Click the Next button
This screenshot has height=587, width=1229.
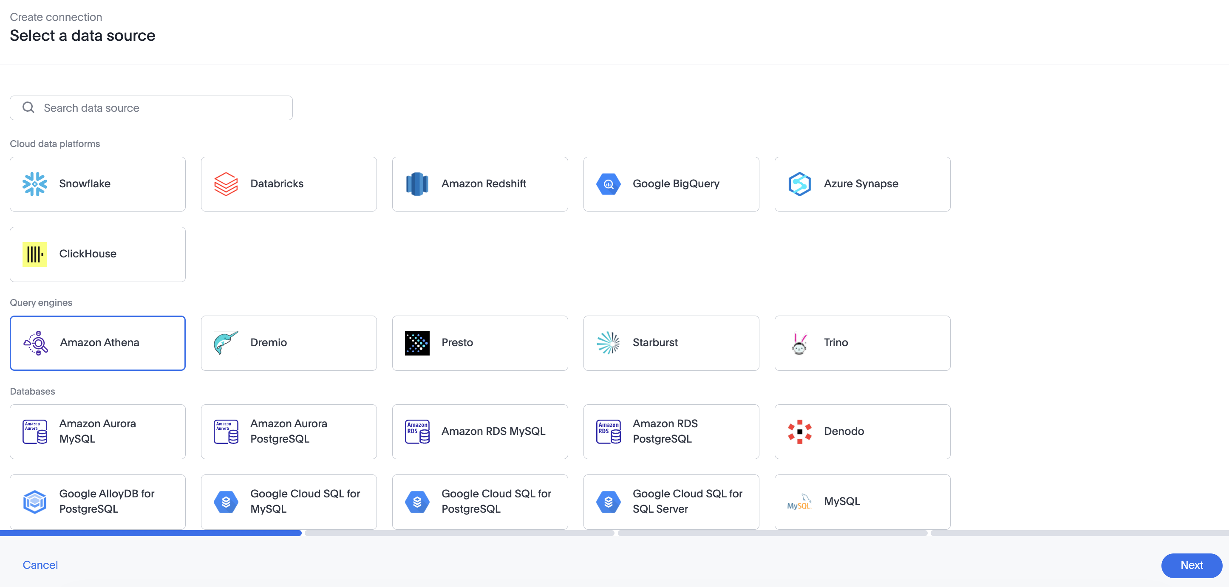coord(1191,565)
